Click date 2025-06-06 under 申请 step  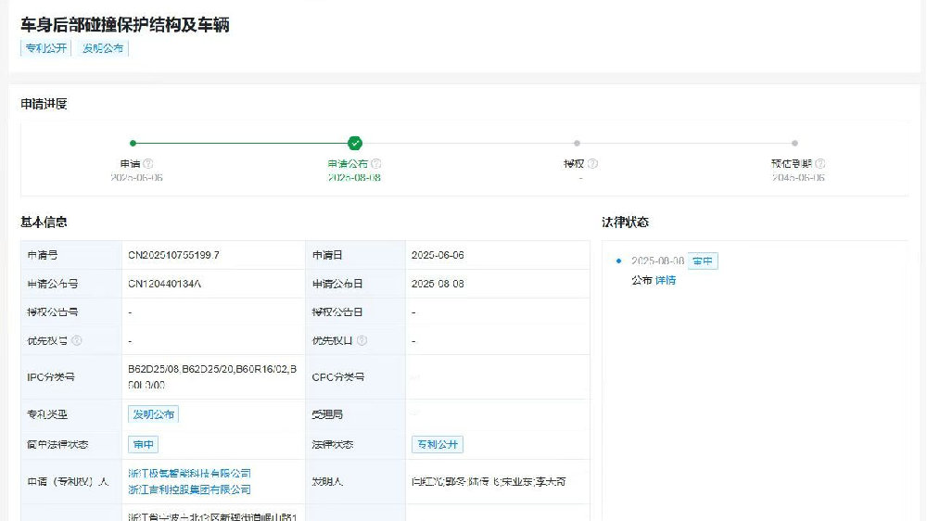click(136, 177)
